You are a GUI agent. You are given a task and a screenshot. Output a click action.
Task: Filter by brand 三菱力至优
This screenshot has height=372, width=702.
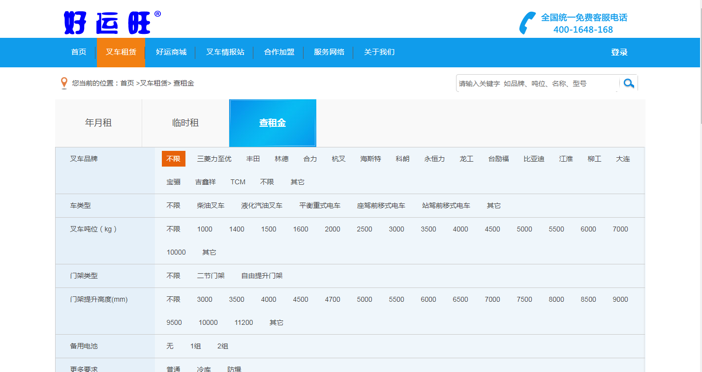[214, 159]
